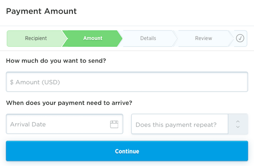The width and height of the screenshot is (254, 166).
Task: Click the arrow tip of the Amount step
Action: point(120,38)
